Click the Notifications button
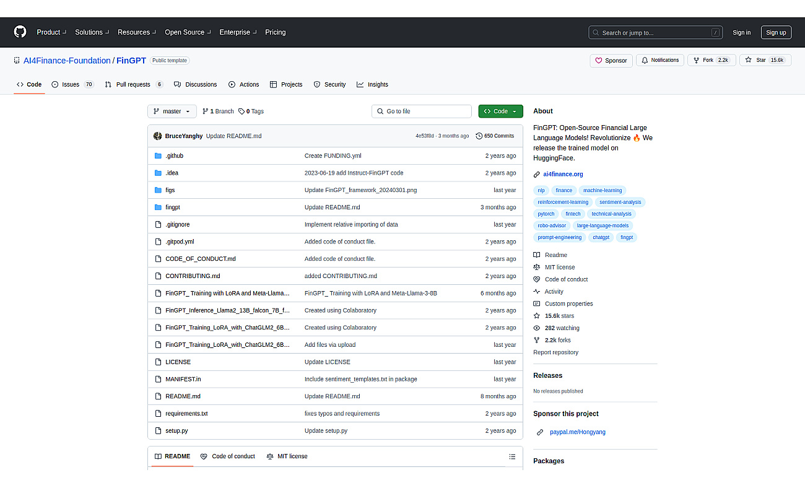The image size is (805, 488). pos(660,60)
